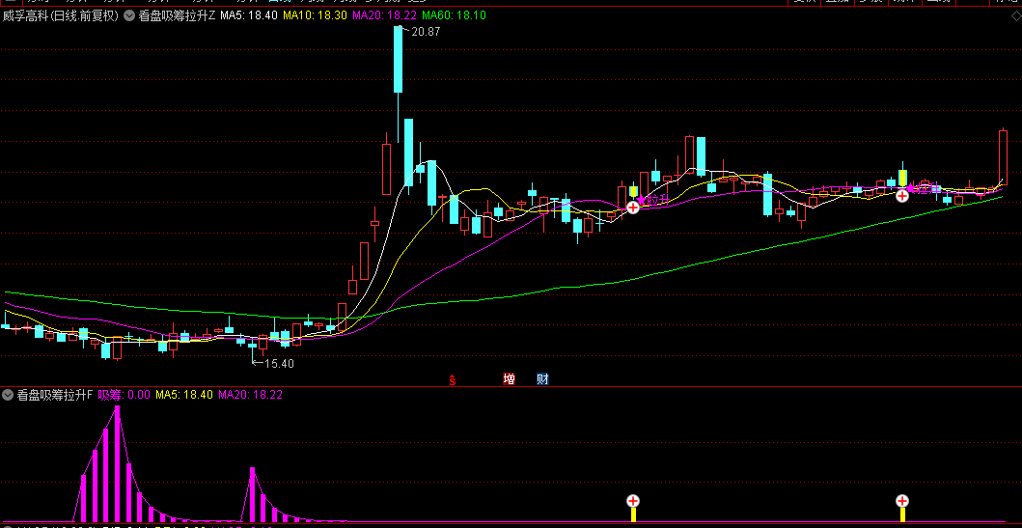
Task: Select the magenta MA20: 18.22 label in main chart
Action: 384,15
